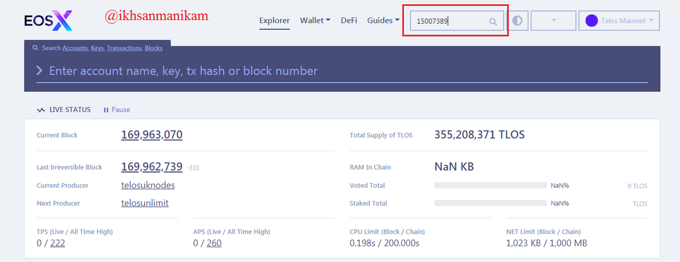The width and height of the screenshot is (680, 262).
Task: Click the Blocks search link
Action: point(154,48)
